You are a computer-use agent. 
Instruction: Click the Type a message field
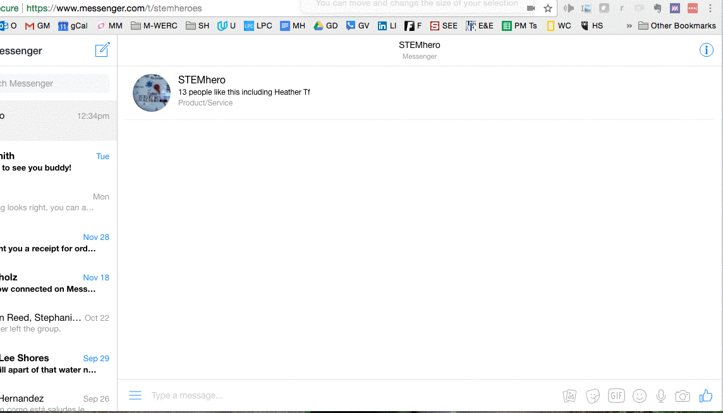point(353,395)
